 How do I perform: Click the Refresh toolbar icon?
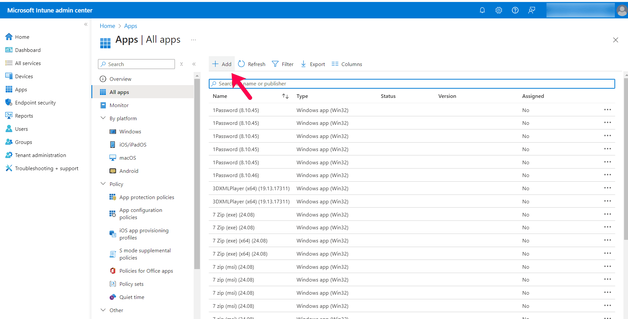click(x=241, y=64)
